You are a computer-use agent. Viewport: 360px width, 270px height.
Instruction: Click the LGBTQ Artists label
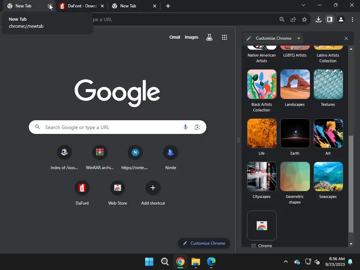tap(295, 55)
